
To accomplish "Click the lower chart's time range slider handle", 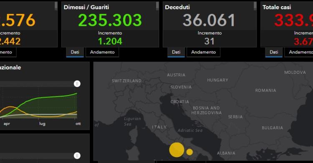I will pos(77,155).
